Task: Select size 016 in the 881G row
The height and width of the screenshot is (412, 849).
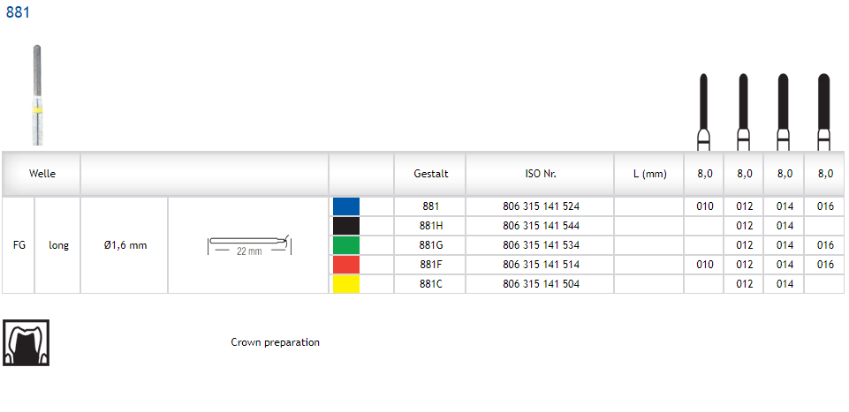Action: [824, 245]
